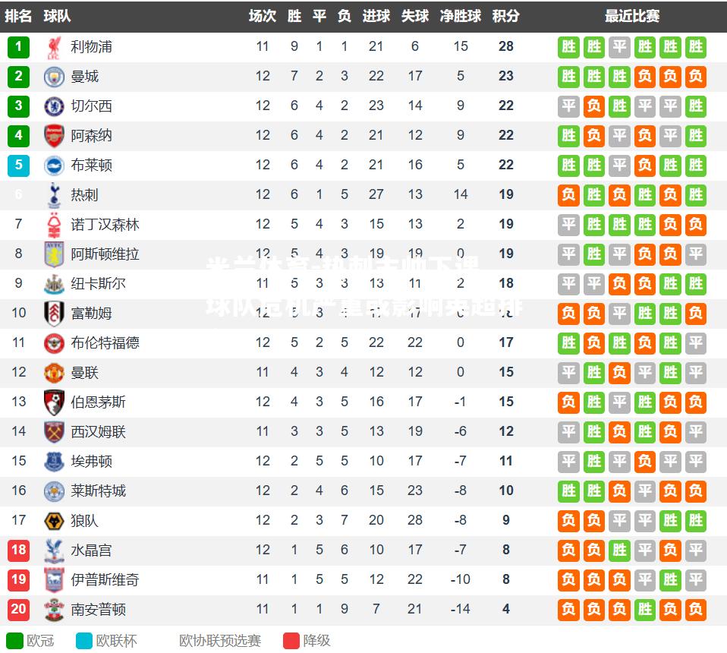
Task: Sort table by 积分 column header
Action: click(506, 16)
